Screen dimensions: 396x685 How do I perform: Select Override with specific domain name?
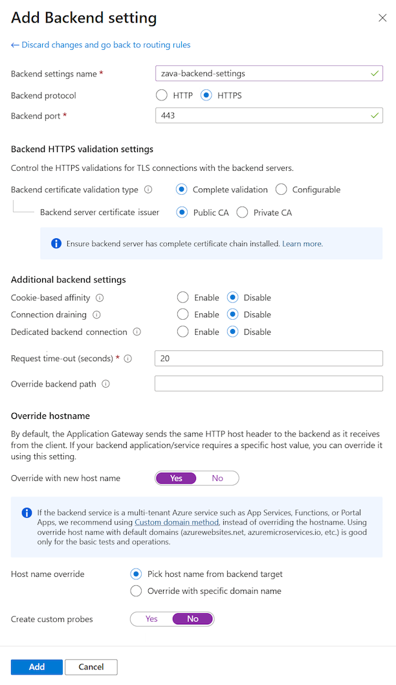(136, 590)
